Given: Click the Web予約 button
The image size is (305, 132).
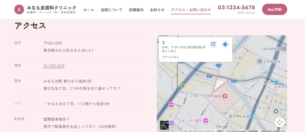Looking at the screenshot, I should (274, 10).
